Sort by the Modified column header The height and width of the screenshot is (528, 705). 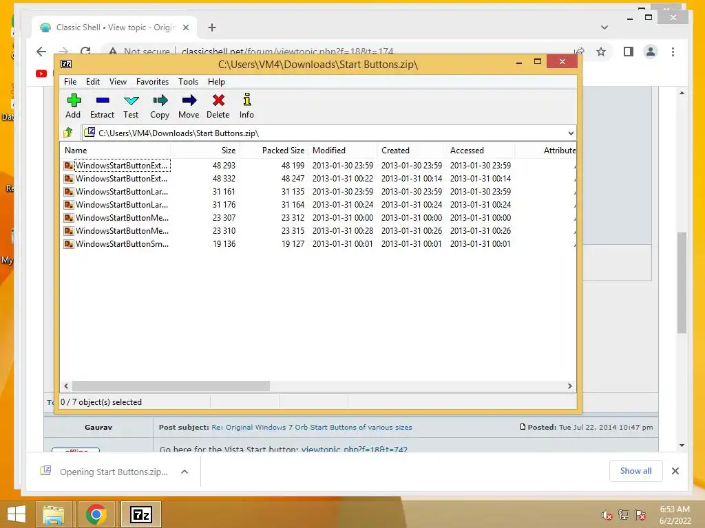[x=343, y=151]
